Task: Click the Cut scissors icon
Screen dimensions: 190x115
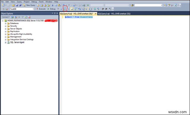Action: point(53,5)
